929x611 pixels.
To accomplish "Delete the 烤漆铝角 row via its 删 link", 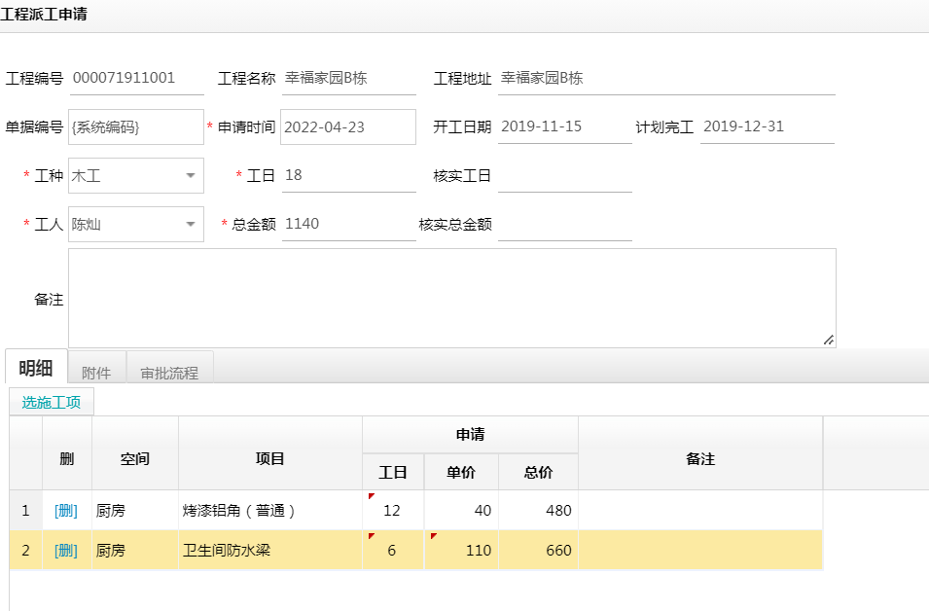I will (x=66, y=510).
